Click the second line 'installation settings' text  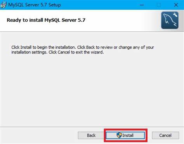click(x=57, y=52)
